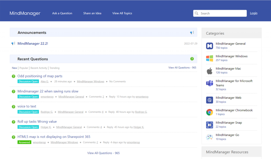Open author Alex G. profile link
The height and width of the screenshot is (159, 271).
click(x=44, y=81)
